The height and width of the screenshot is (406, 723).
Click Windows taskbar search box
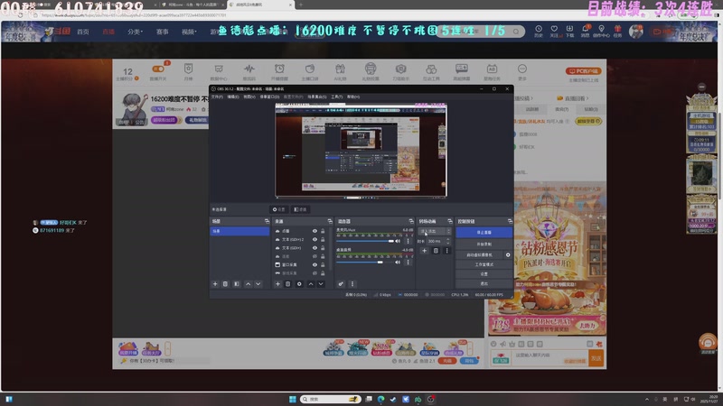331,399
